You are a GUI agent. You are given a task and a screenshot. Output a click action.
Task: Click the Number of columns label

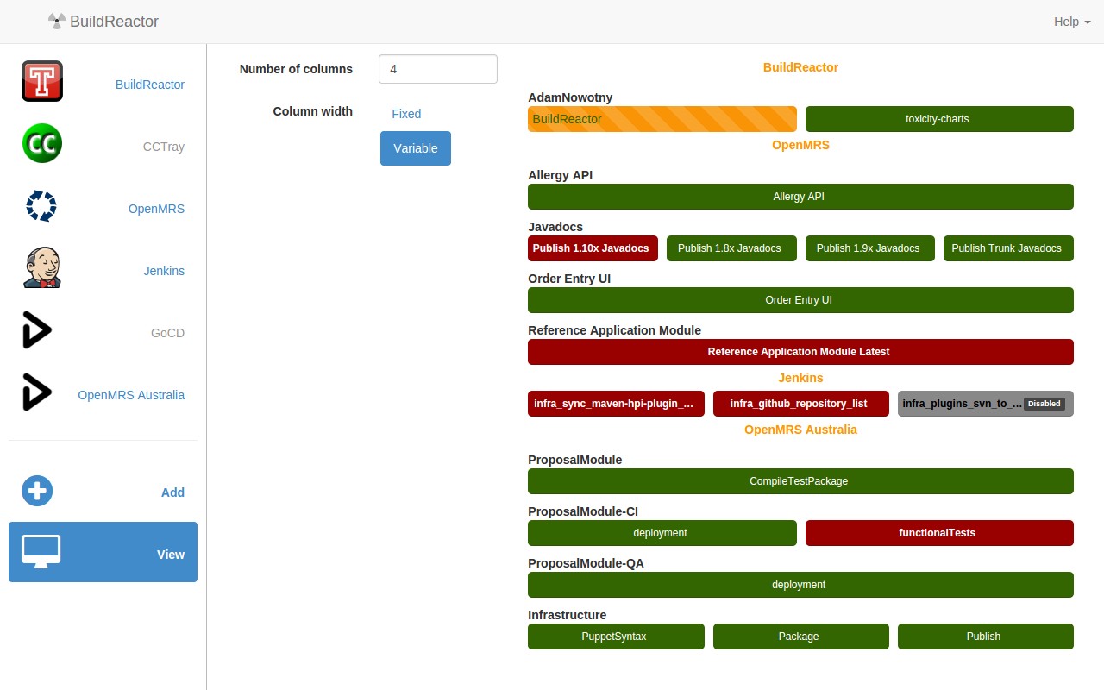tap(296, 69)
